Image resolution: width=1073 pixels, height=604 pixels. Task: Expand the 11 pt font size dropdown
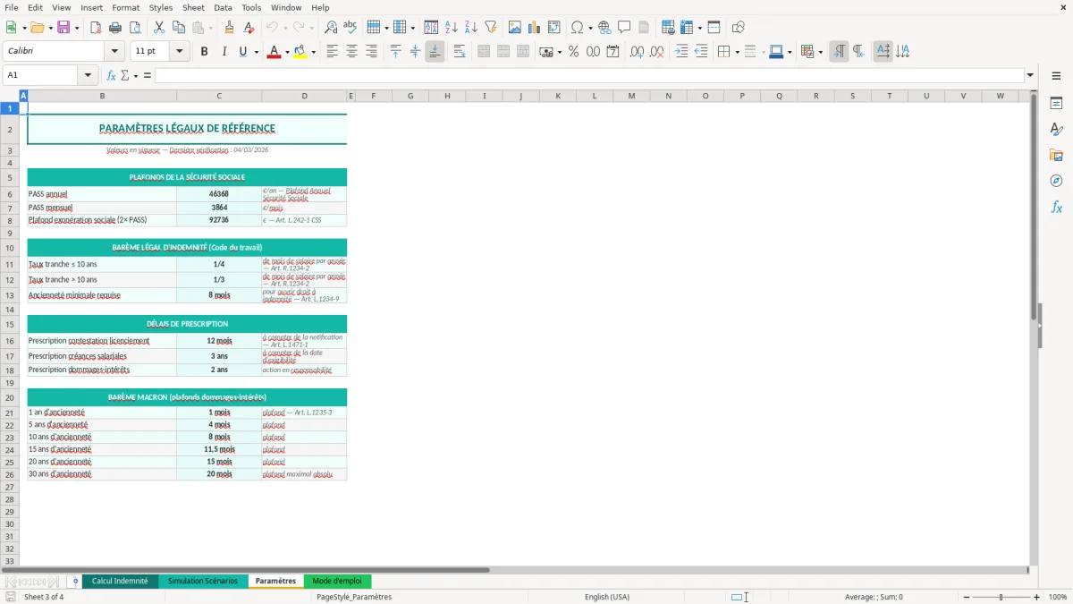pyautogui.click(x=180, y=52)
